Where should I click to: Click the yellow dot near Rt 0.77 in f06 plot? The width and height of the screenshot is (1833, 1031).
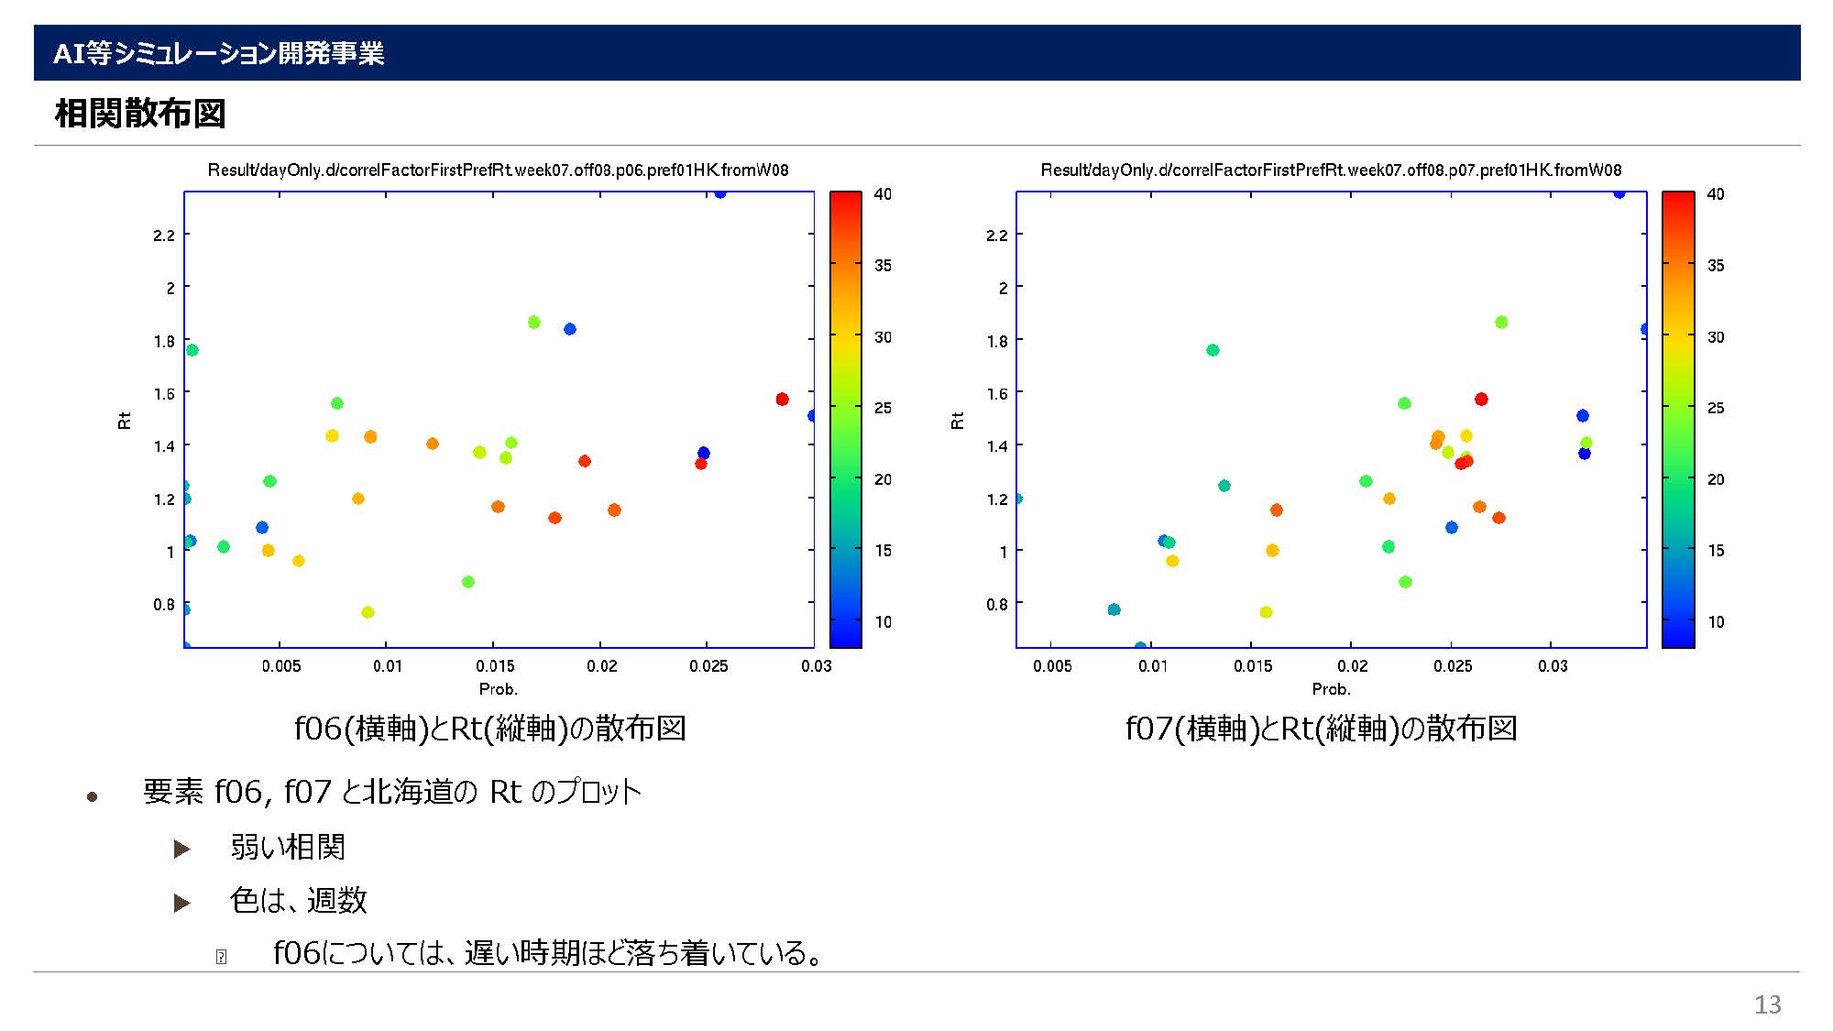tap(368, 612)
